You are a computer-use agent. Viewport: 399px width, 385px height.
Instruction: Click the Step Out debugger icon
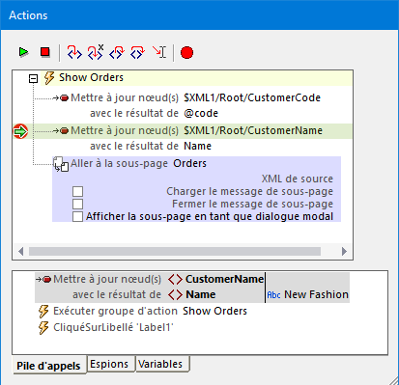(x=137, y=52)
